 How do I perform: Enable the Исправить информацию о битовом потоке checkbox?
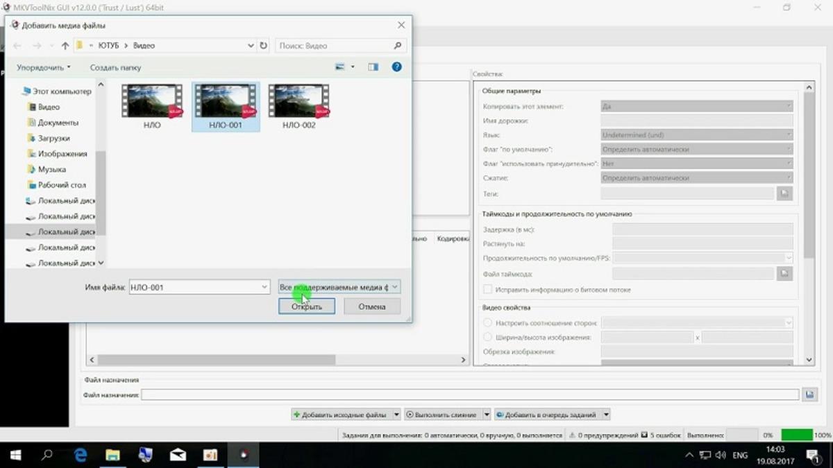click(488, 289)
